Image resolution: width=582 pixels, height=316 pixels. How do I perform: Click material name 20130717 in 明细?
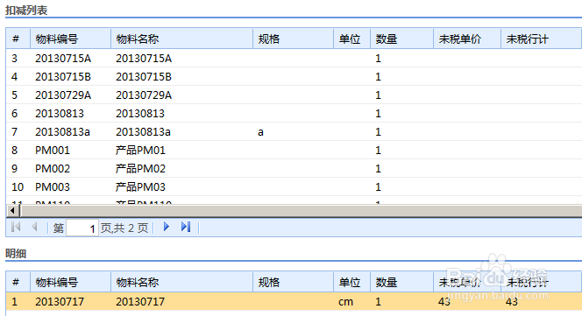(140, 301)
